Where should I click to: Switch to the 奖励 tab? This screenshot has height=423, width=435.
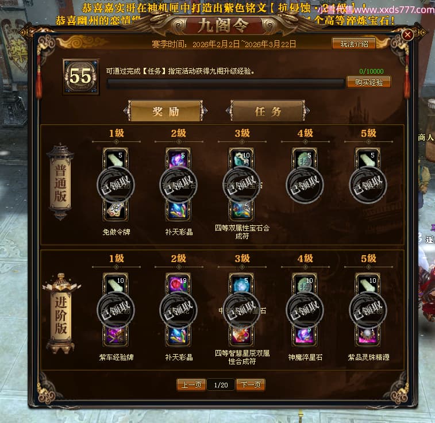[x=165, y=111]
